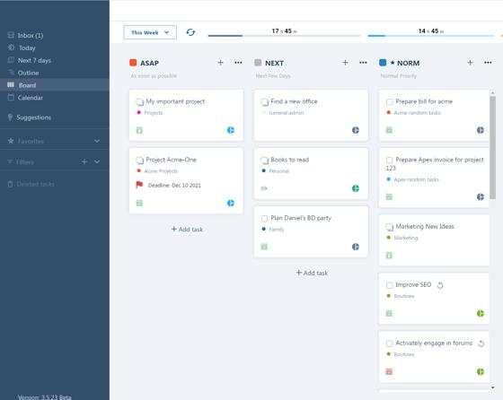
Task: Click red calendar icon on Actively engage card
Action: pyautogui.click(x=389, y=371)
